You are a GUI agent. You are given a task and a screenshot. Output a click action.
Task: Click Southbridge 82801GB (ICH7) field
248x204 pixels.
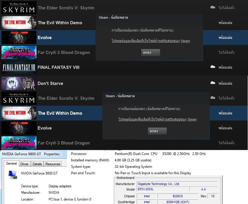[178, 202]
